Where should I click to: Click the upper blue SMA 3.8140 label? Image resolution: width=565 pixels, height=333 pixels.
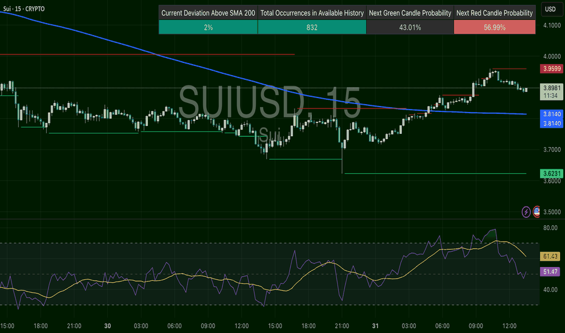(552, 114)
